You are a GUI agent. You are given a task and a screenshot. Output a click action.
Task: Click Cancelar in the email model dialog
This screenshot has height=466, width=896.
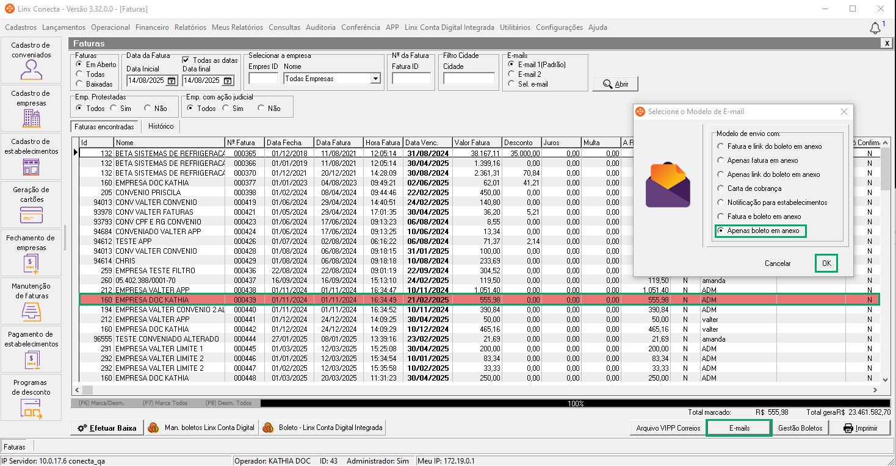click(778, 263)
